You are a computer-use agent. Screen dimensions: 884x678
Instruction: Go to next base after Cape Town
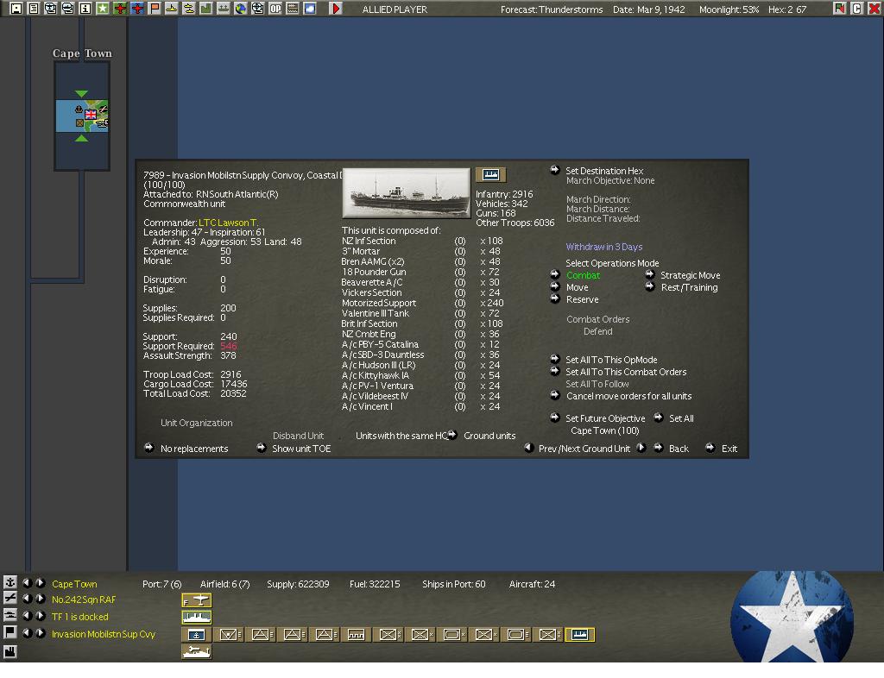[40, 584]
